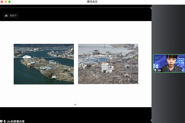Click the Jin name label on the video tile
This screenshot has height=123, width=185.
point(159,70)
